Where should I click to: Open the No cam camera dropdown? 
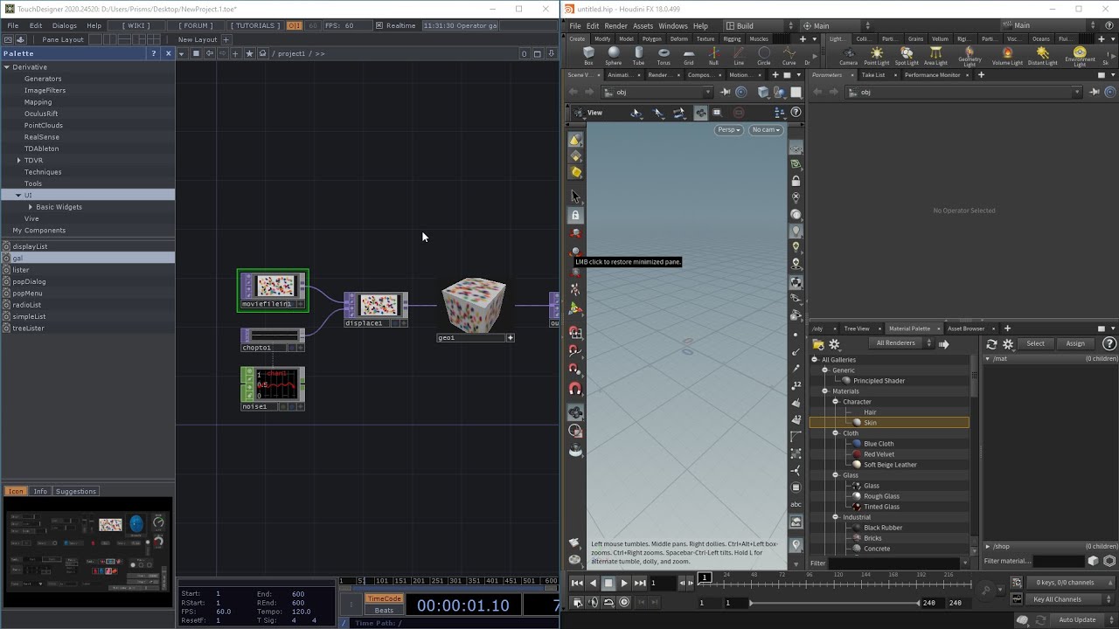766,130
